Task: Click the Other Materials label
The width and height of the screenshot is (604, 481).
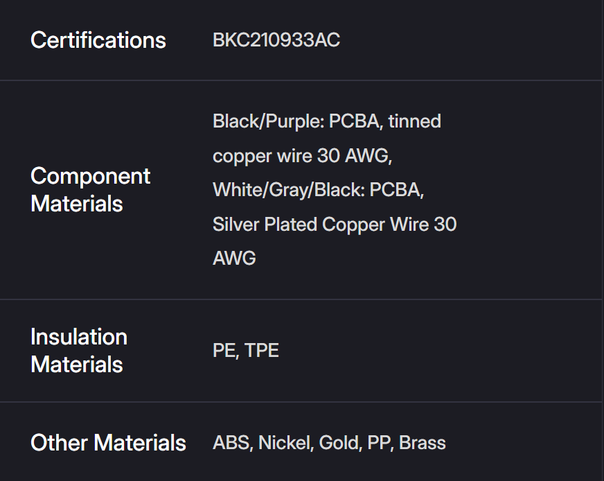Action: 108,443
